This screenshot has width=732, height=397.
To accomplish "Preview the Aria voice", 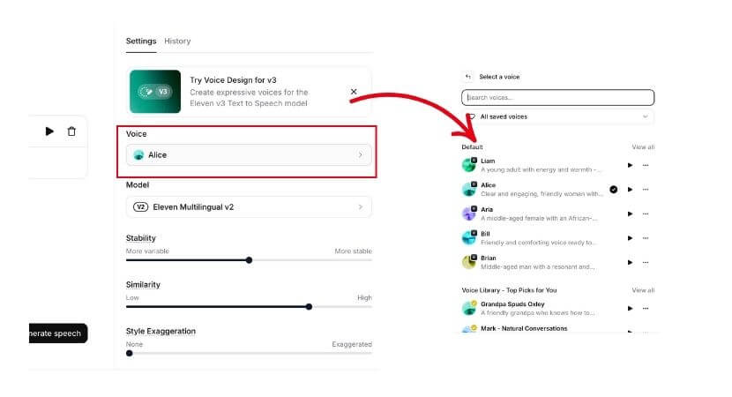I will (630, 213).
